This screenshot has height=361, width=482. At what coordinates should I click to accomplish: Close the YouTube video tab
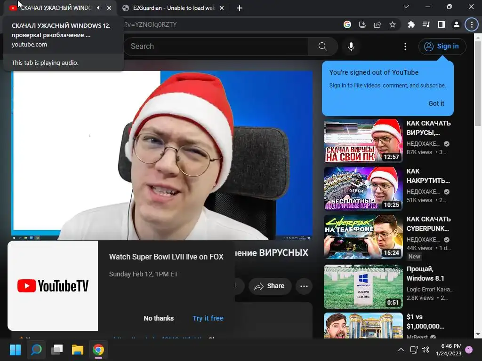click(x=109, y=8)
